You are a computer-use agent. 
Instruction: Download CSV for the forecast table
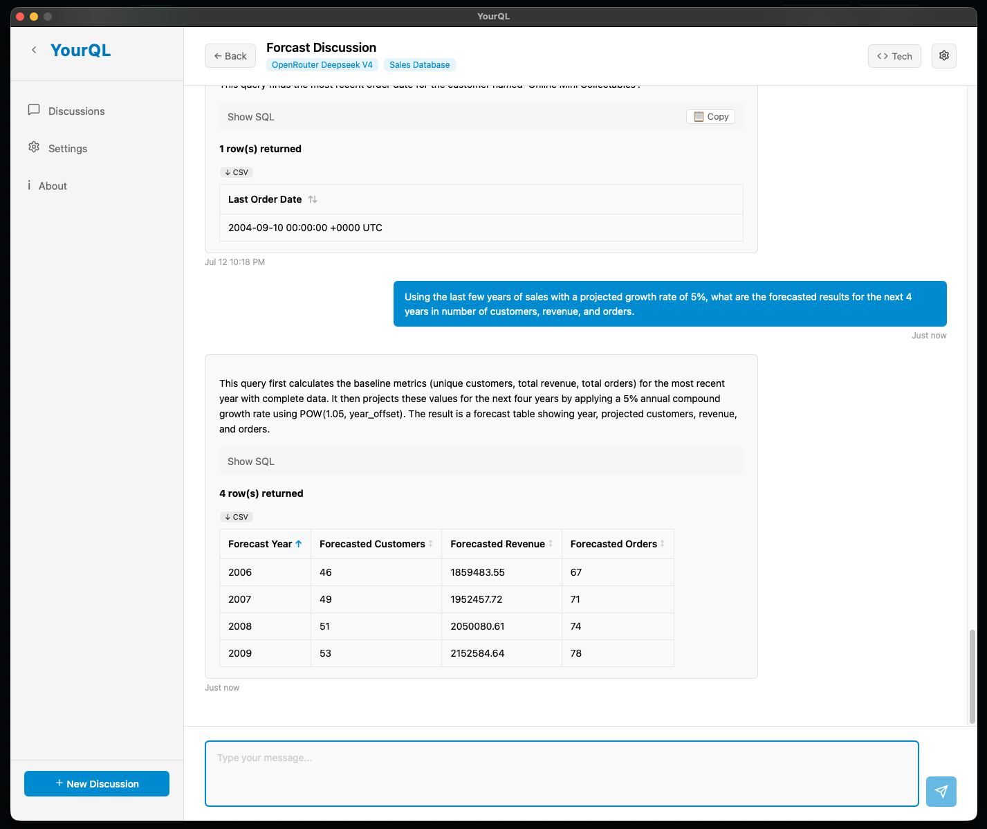point(237,517)
